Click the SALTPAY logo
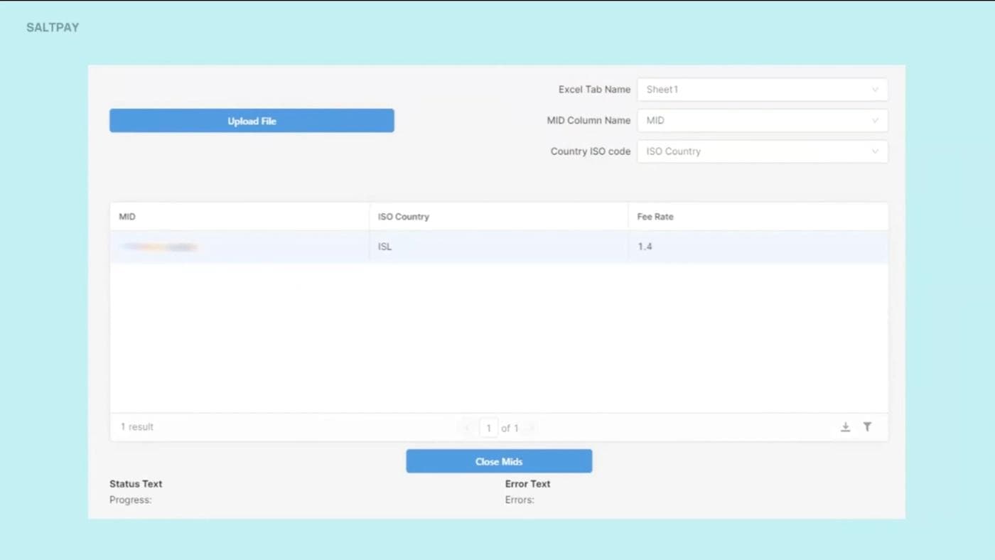995x560 pixels. [52, 27]
